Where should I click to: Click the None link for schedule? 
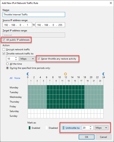point(17,78)
